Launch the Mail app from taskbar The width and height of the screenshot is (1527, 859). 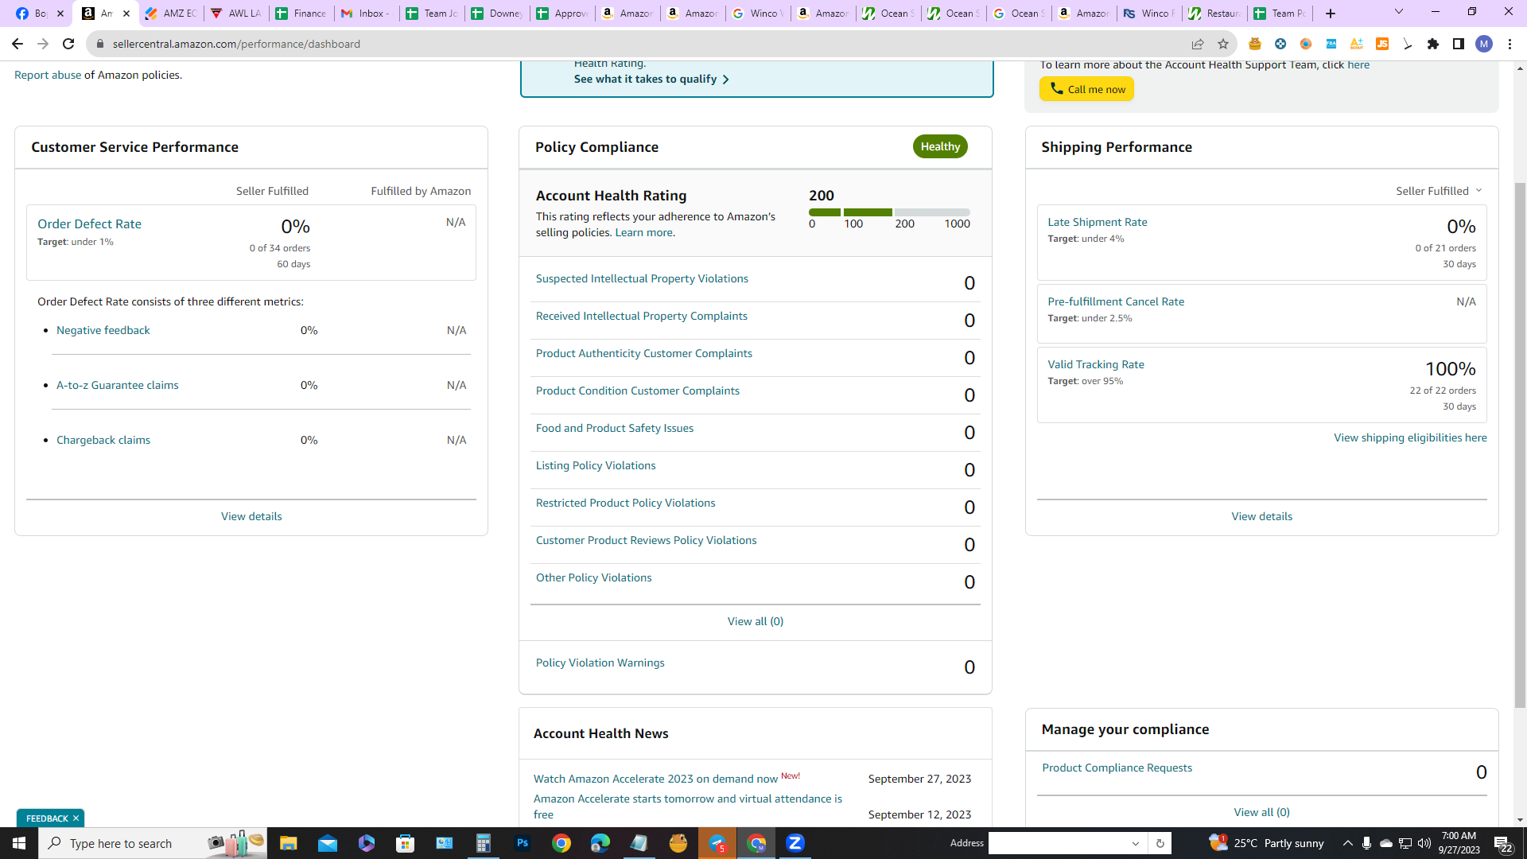coord(328,843)
